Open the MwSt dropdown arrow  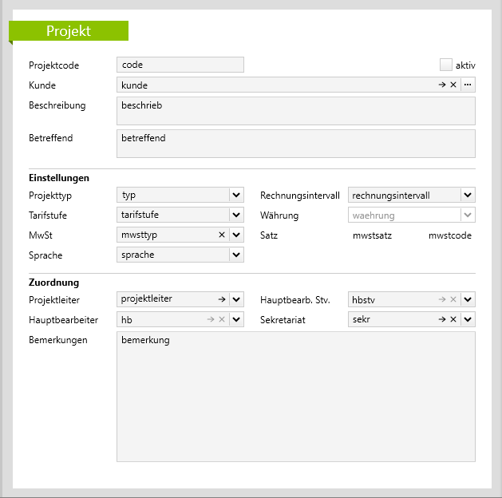(236, 235)
